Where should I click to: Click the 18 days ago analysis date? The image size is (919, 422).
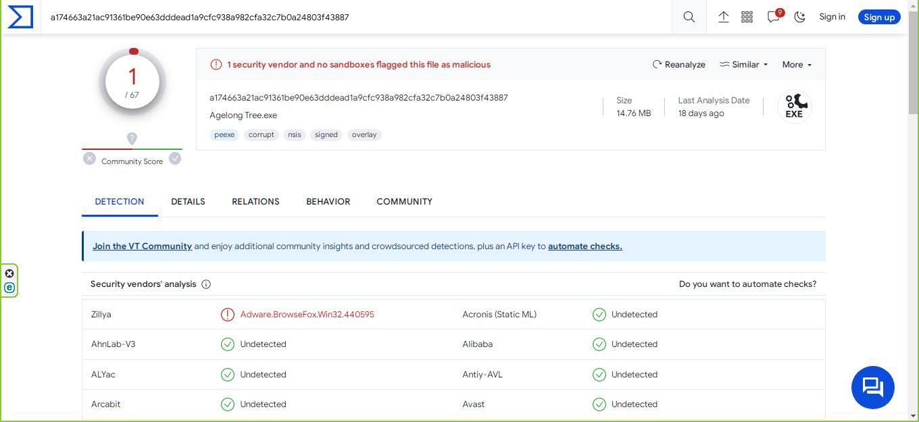pyautogui.click(x=701, y=113)
